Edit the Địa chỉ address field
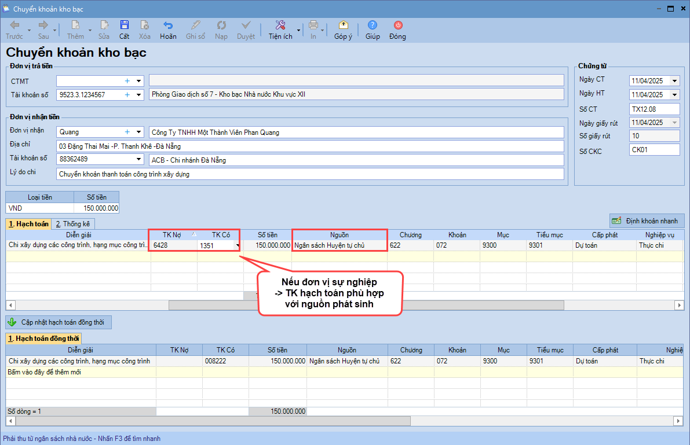 (x=310, y=146)
